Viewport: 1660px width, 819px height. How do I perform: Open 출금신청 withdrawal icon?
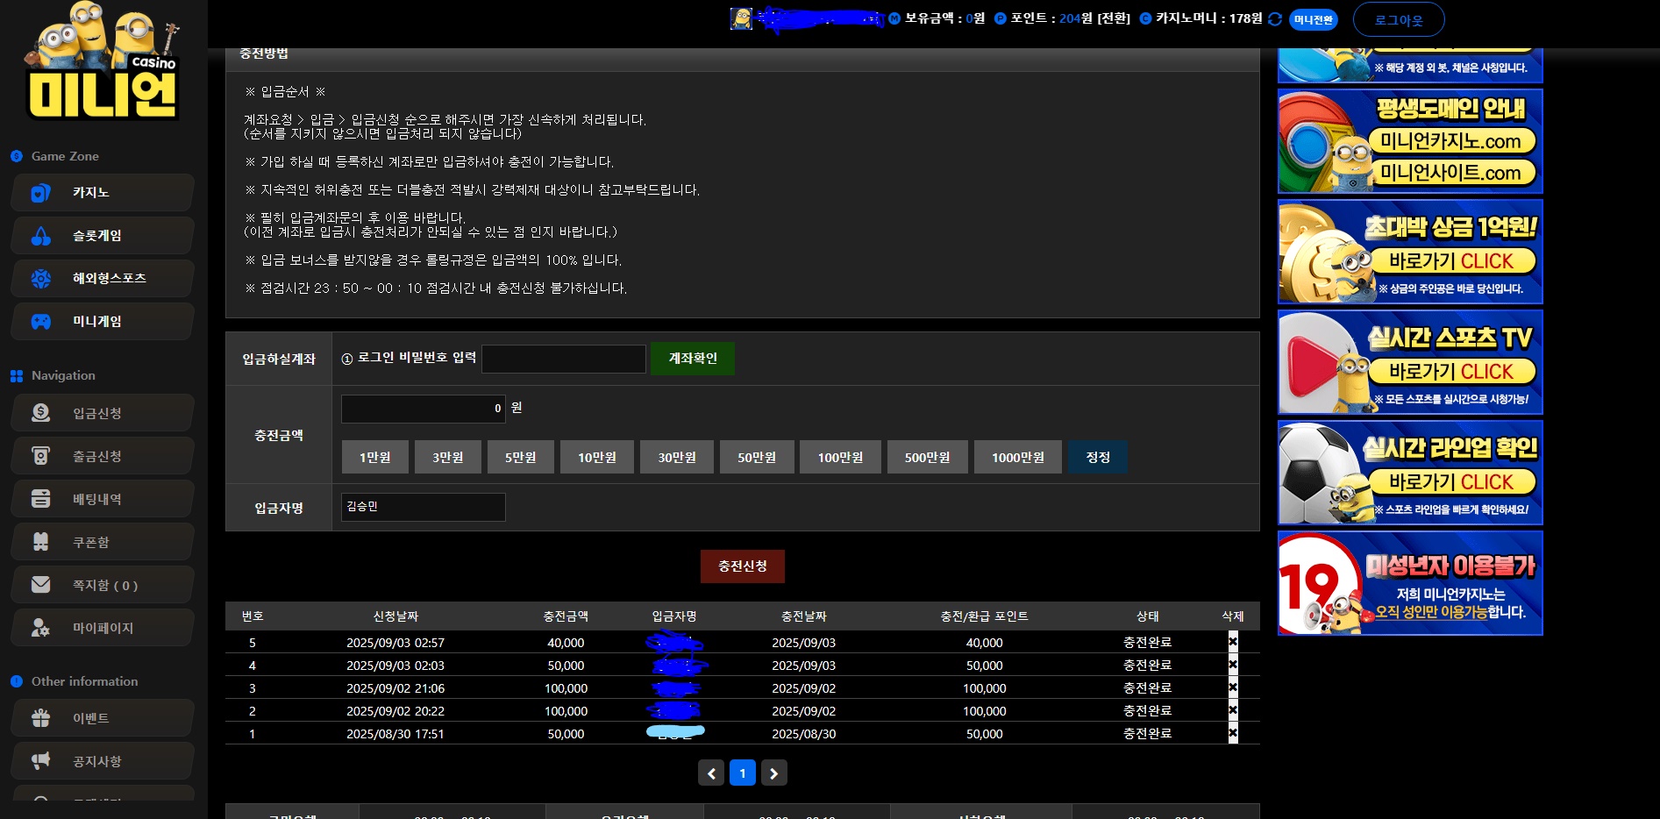click(41, 456)
